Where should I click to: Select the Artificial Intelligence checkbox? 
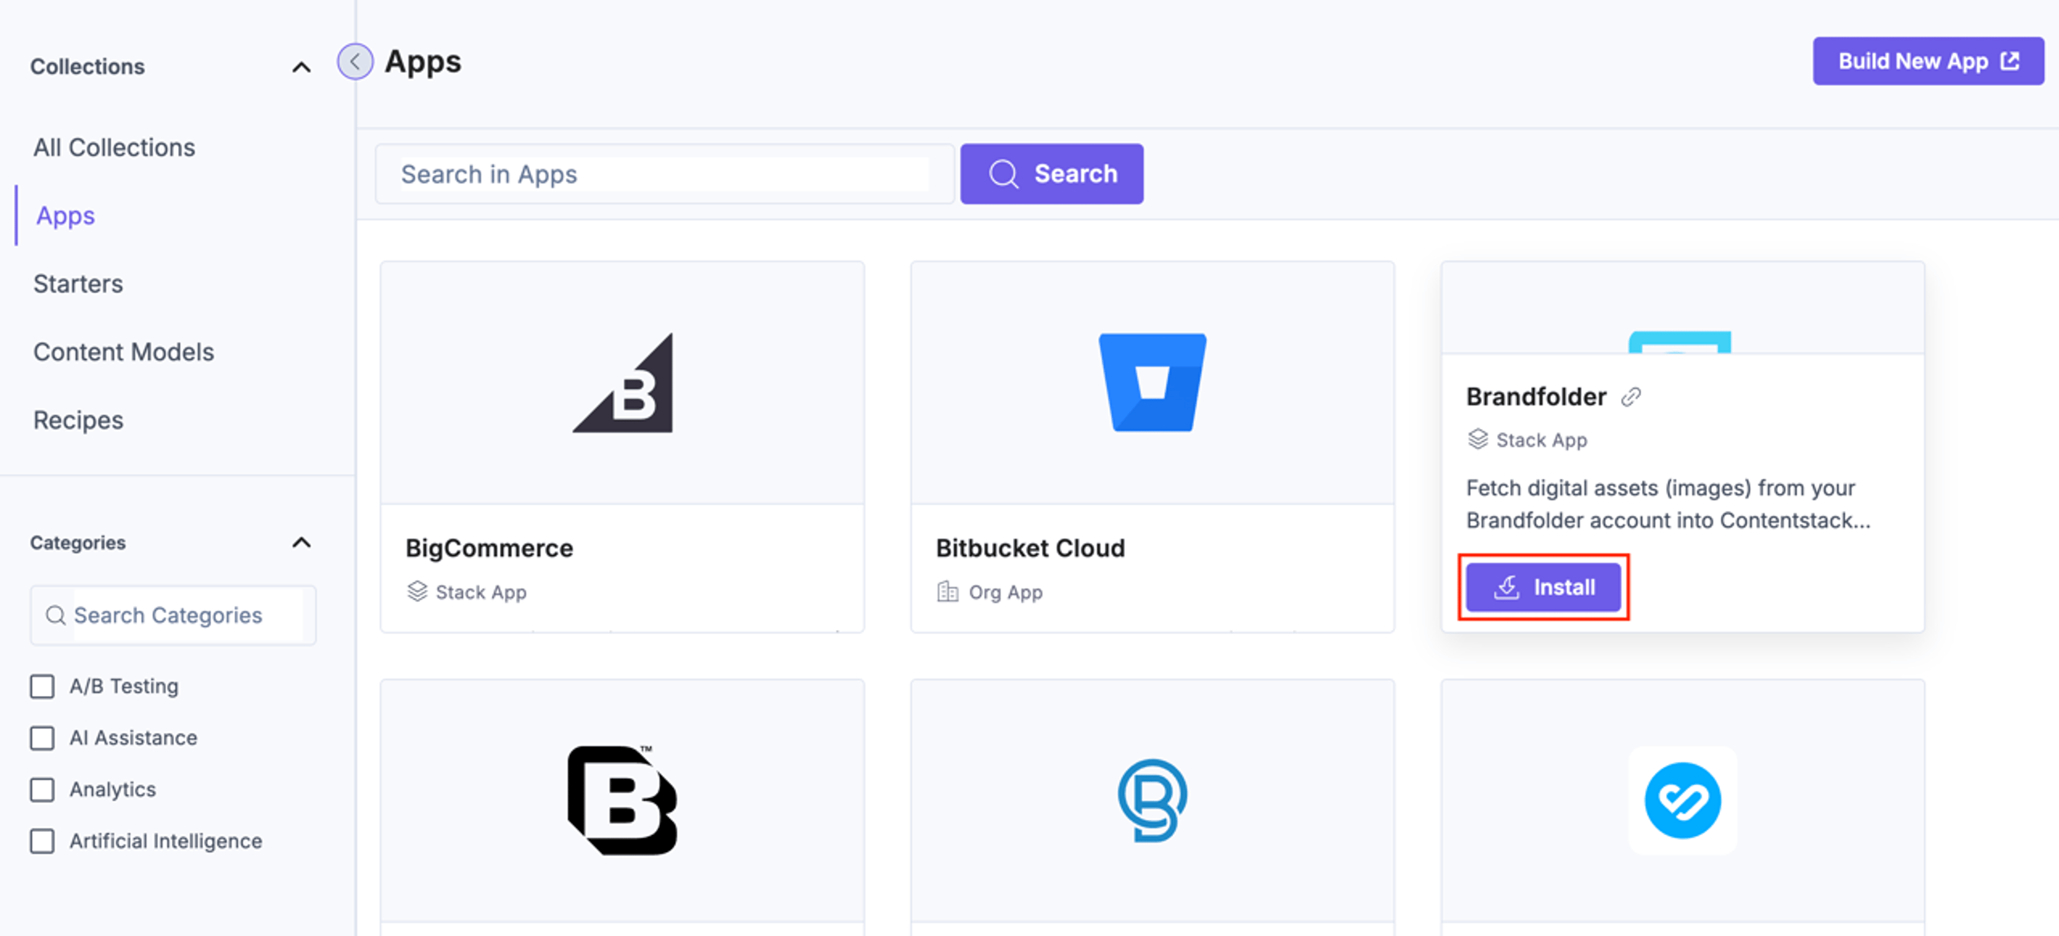click(x=42, y=842)
